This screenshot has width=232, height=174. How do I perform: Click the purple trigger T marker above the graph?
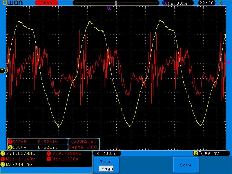pyautogui.click(x=109, y=8)
